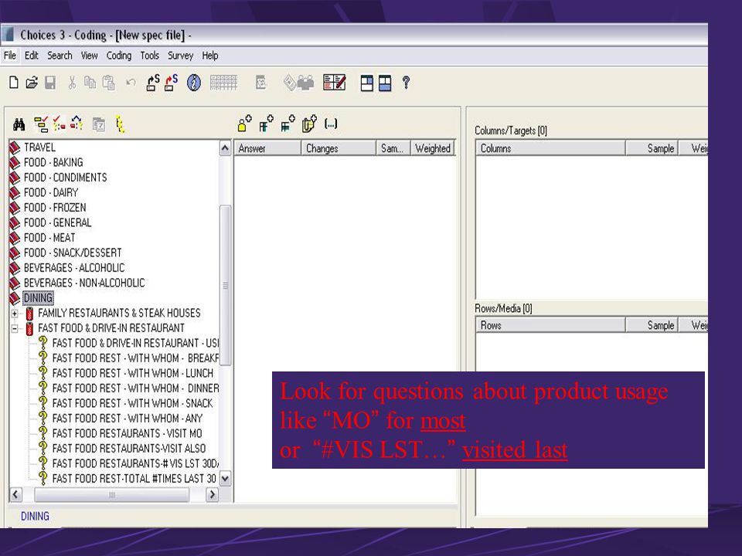Click the binoculars search icon
The width and height of the screenshot is (742, 556).
(x=19, y=124)
